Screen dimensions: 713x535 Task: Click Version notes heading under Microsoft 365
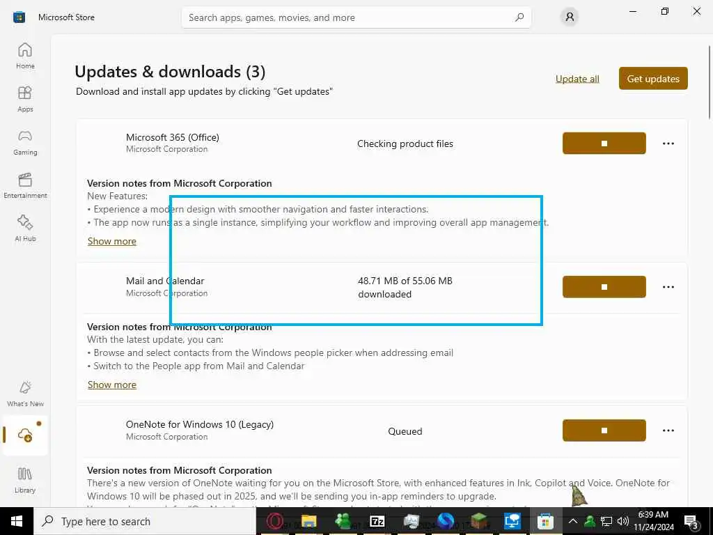click(180, 183)
